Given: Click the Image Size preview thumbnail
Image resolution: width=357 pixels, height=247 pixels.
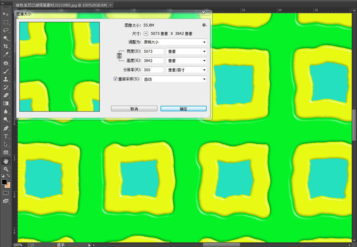Looking at the screenshot, I should [x=59, y=67].
